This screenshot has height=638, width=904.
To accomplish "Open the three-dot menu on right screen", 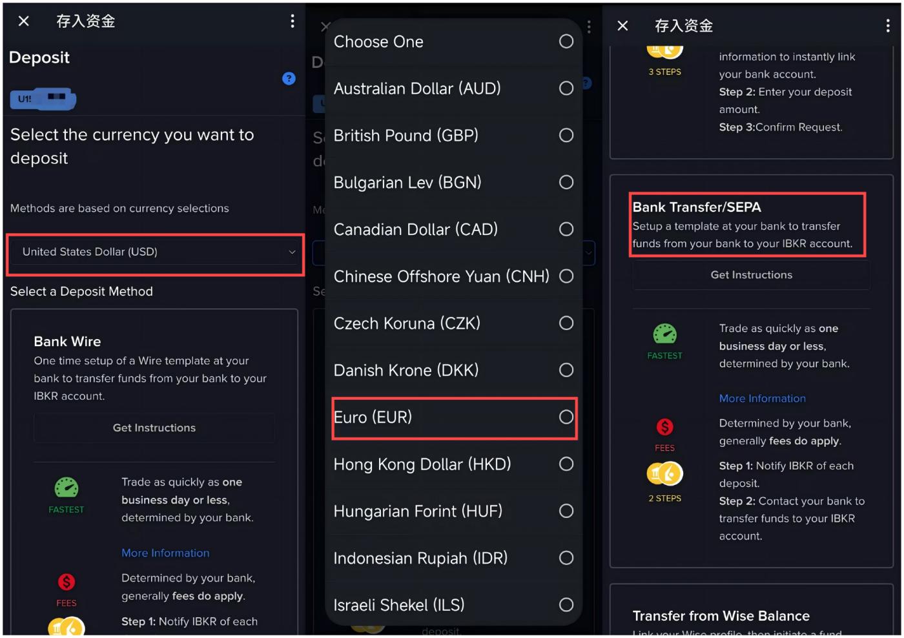I will click(x=888, y=26).
